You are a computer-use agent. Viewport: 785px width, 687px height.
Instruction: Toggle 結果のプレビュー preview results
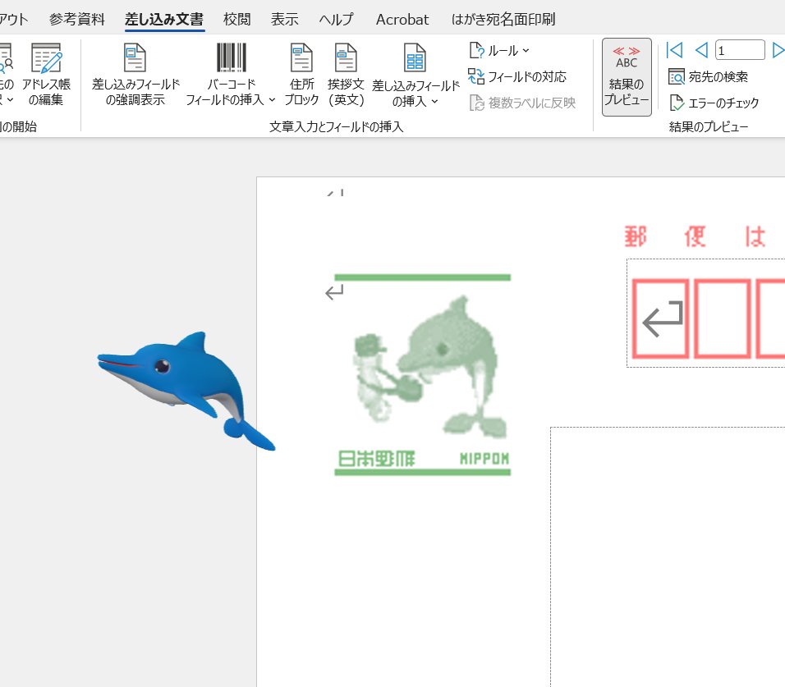[x=627, y=77]
